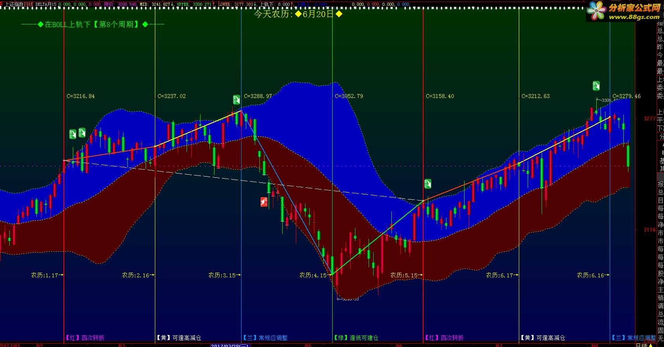This screenshot has width=664, height=347.
Task: Click the 现价 3208.540 value
Action: (x=120, y=4)
